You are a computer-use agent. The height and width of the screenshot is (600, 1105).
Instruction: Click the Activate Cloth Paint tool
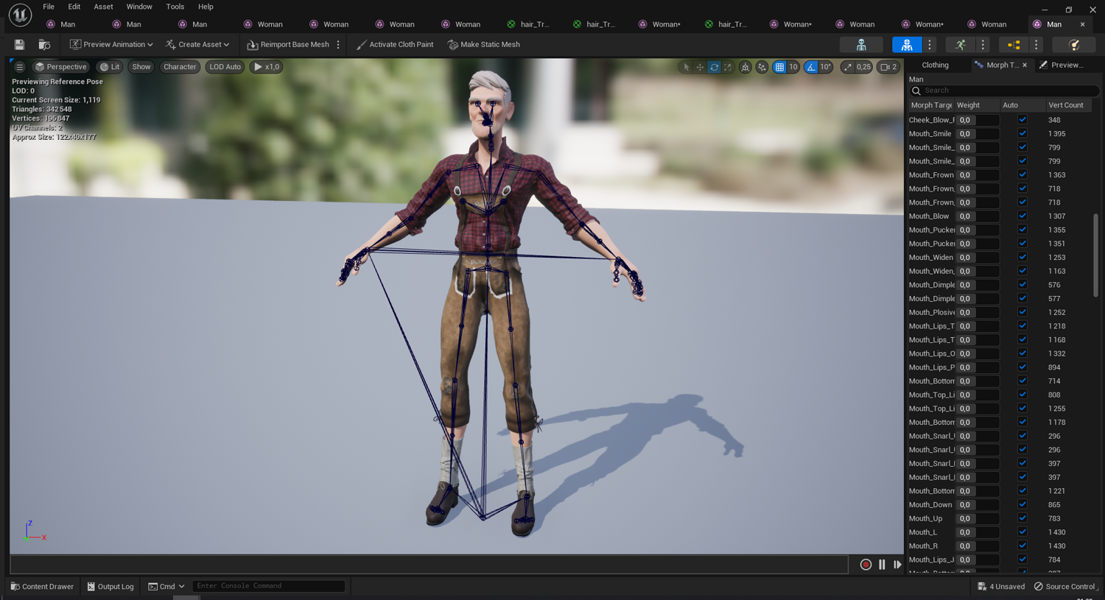[395, 45]
